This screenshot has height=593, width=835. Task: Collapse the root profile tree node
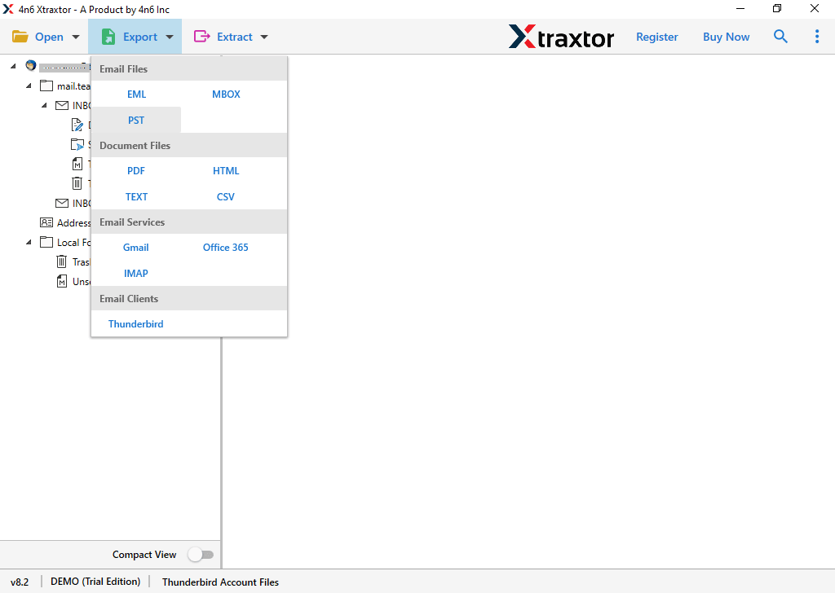click(13, 66)
